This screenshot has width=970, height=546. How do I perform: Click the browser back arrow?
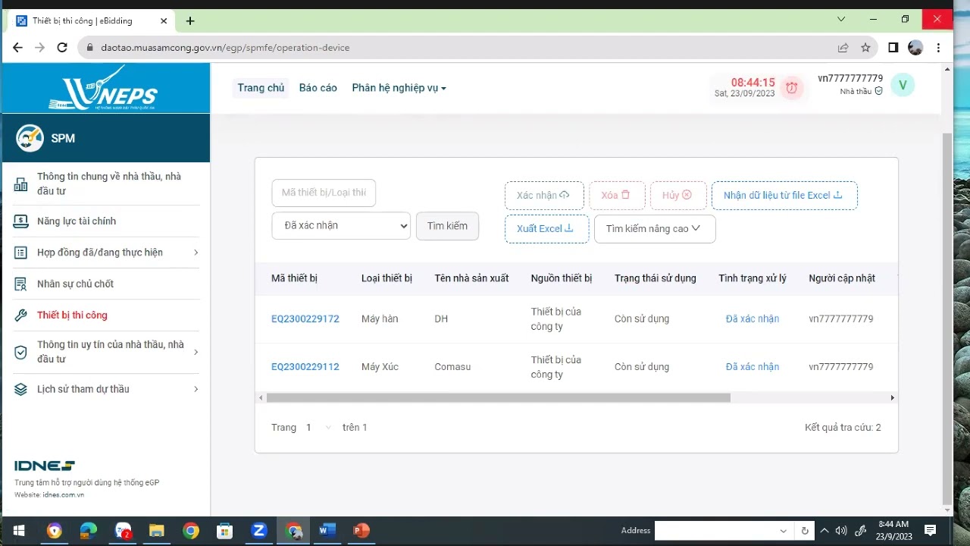coord(17,47)
